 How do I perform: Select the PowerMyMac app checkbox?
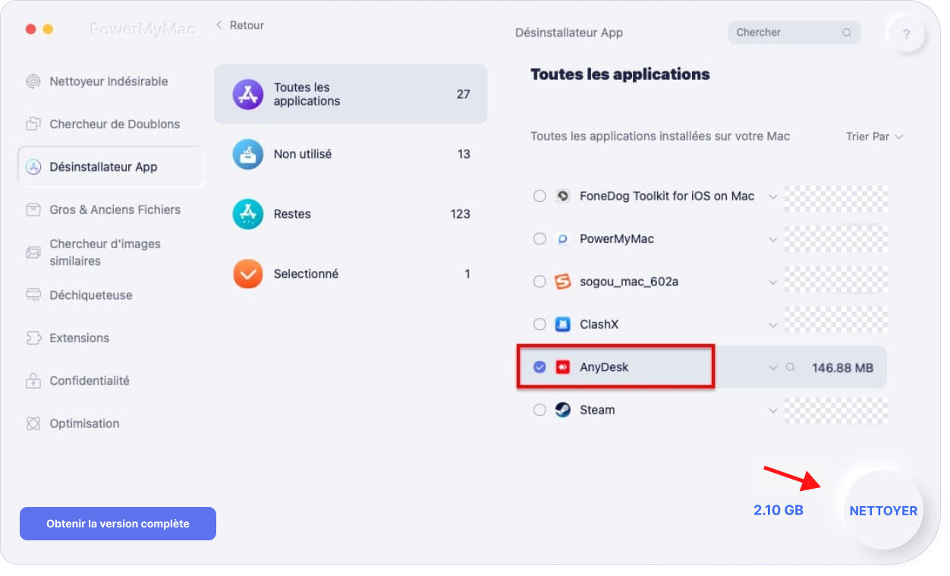click(x=539, y=239)
